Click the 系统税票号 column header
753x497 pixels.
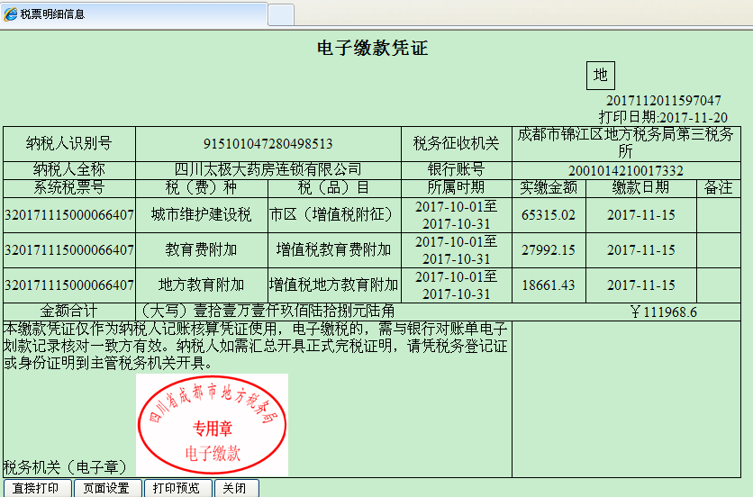pyautogui.click(x=69, y=188)
